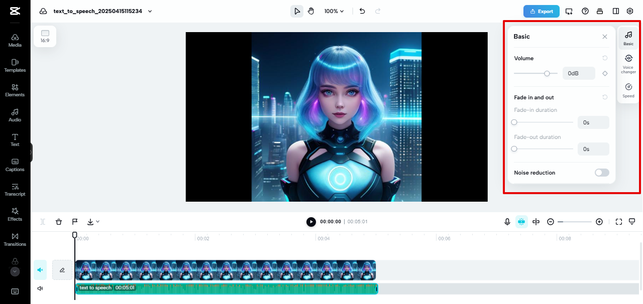Open the Audio panel
643x304 pixels.
(x=15, y=114)
